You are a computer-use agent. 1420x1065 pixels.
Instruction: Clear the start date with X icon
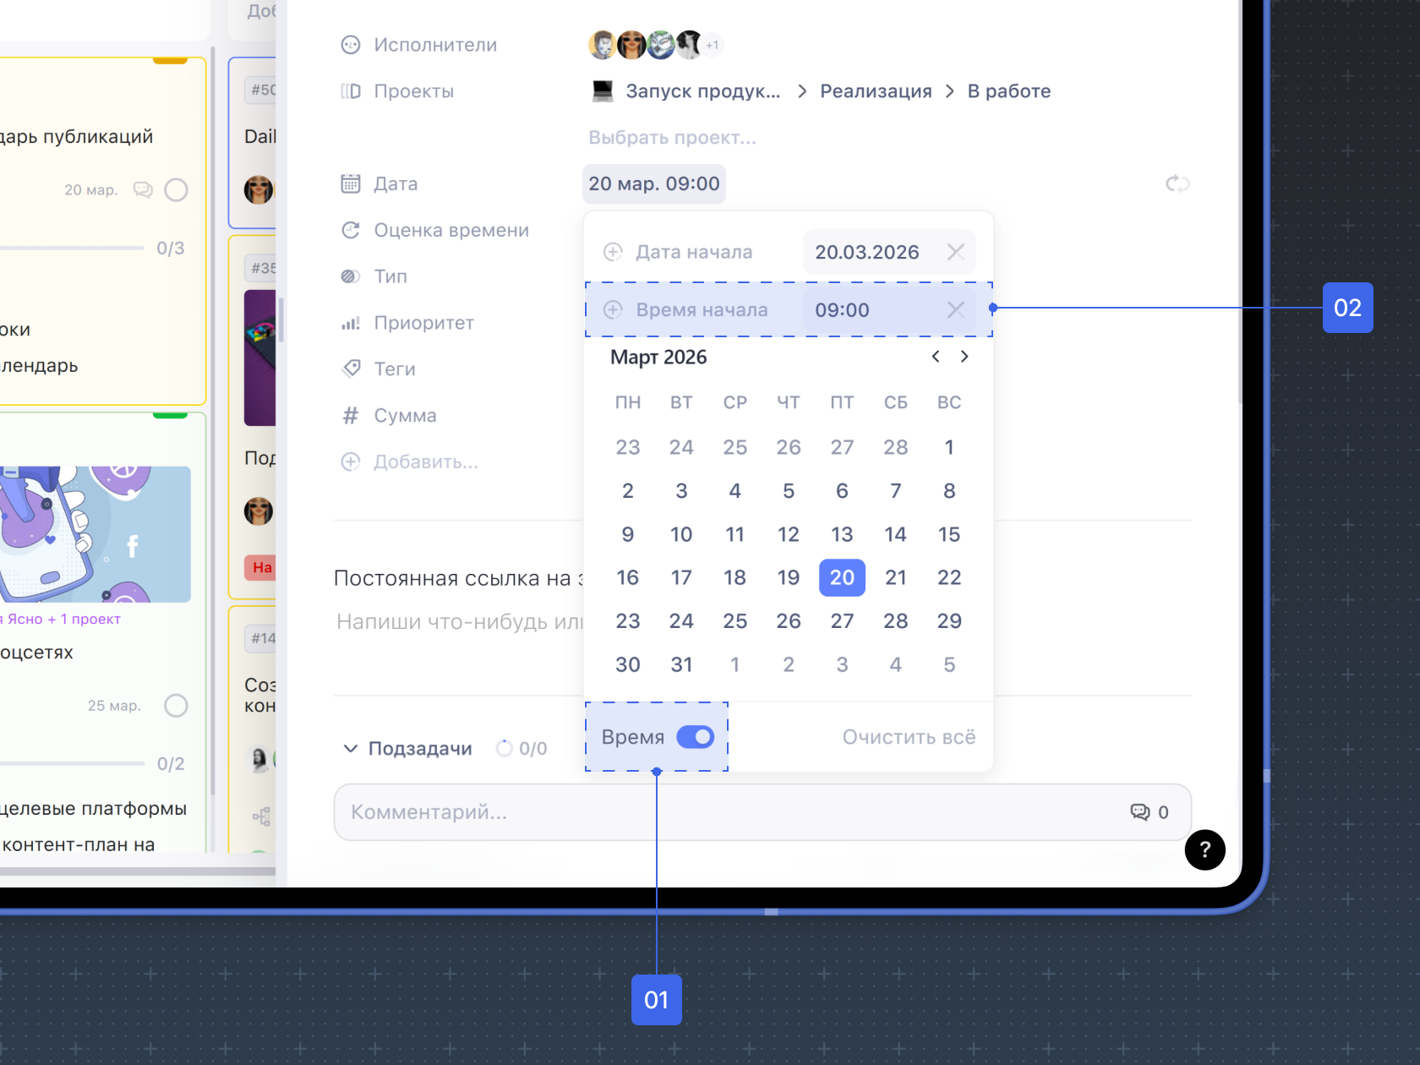(955, 252)
